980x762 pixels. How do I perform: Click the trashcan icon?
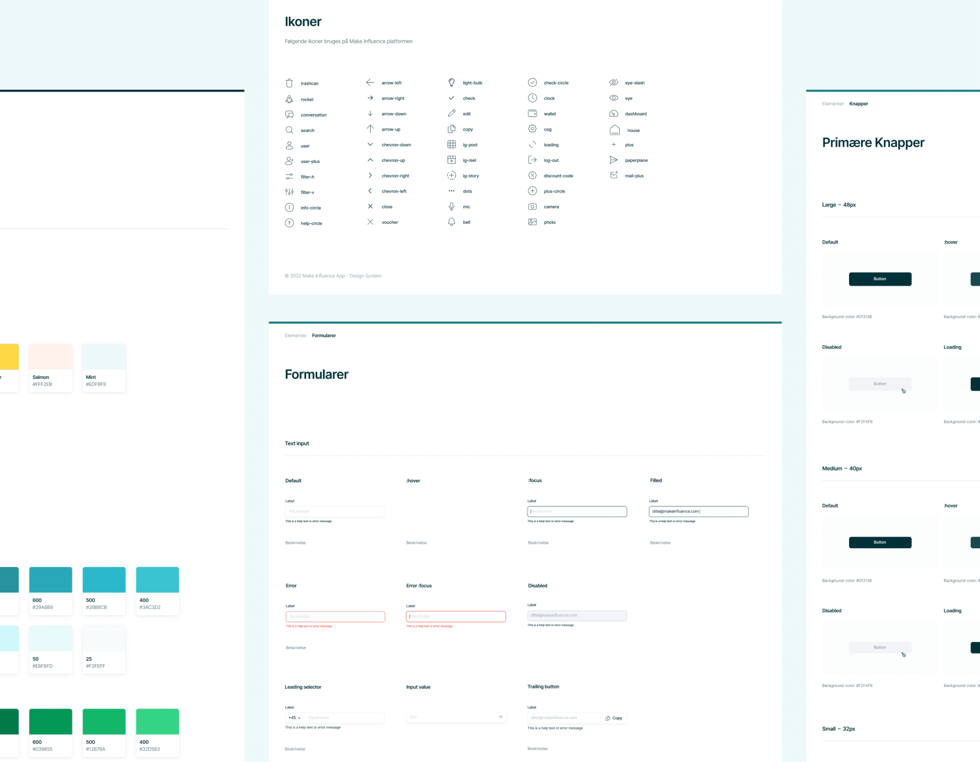pos(289,83)
